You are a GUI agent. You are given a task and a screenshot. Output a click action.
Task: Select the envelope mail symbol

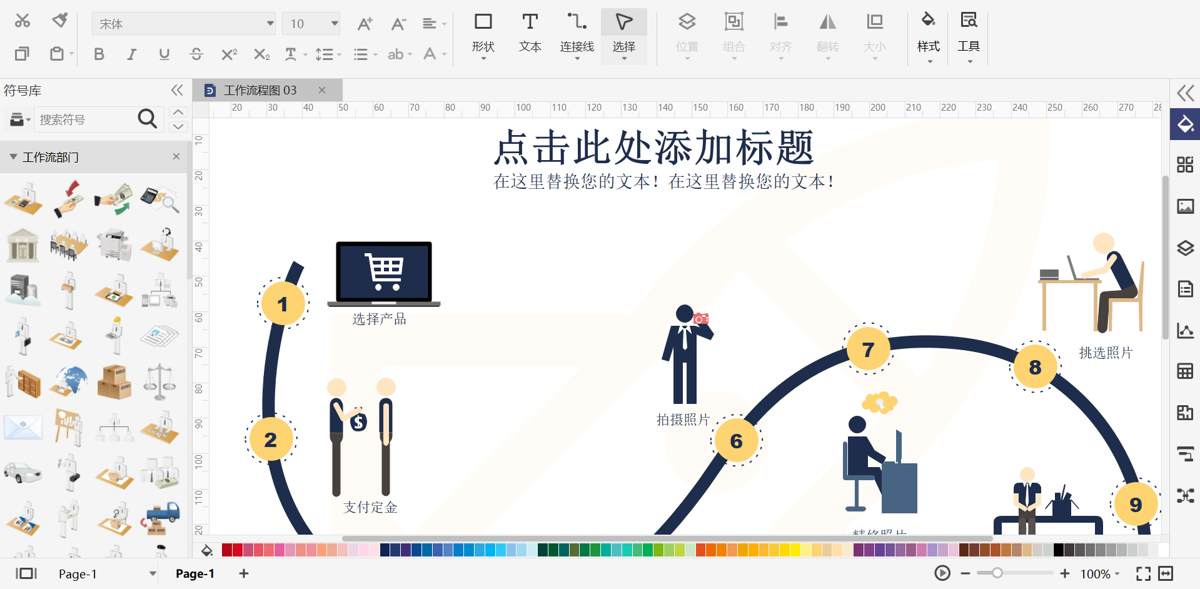tap(23, 428)
